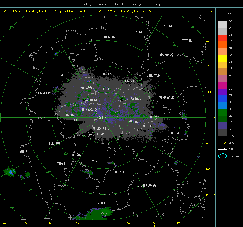243x227 pixels.
Task: Click the KARWAR label near the coast
Action: click(22, 152)
